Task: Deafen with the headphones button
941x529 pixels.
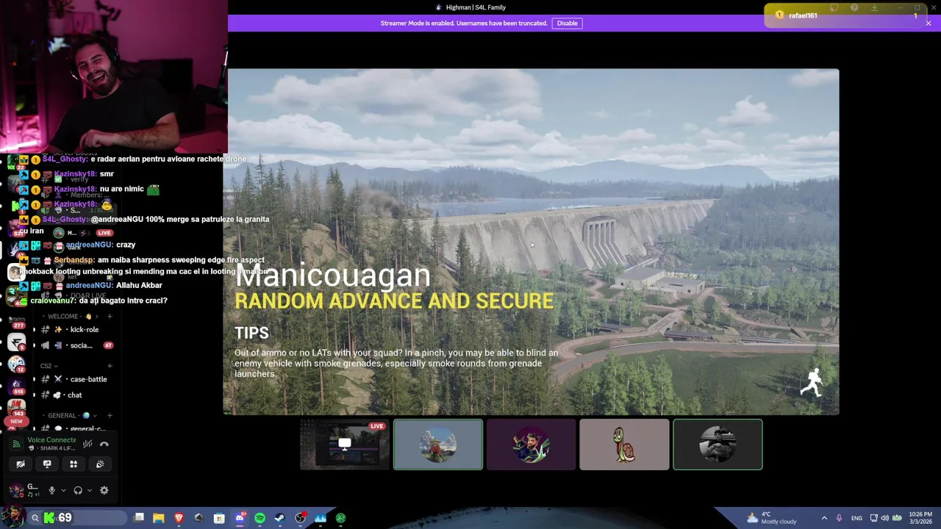Action: (x=78, y=490)
